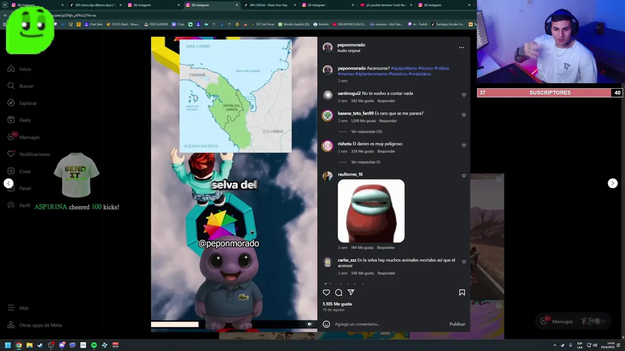Open Spotify from the taskbar
The height and width of the screenshot is (351, 625).
(94, 345)
